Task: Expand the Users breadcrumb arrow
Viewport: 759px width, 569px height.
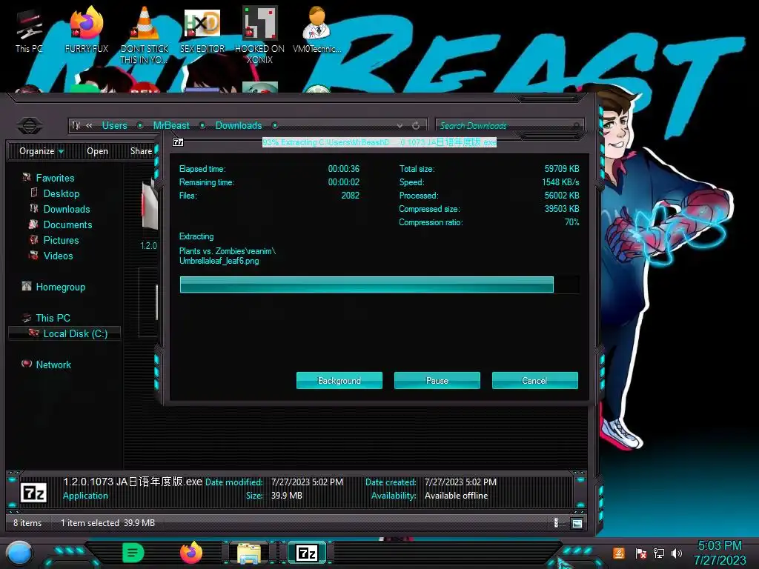Action: click(140, 125)
